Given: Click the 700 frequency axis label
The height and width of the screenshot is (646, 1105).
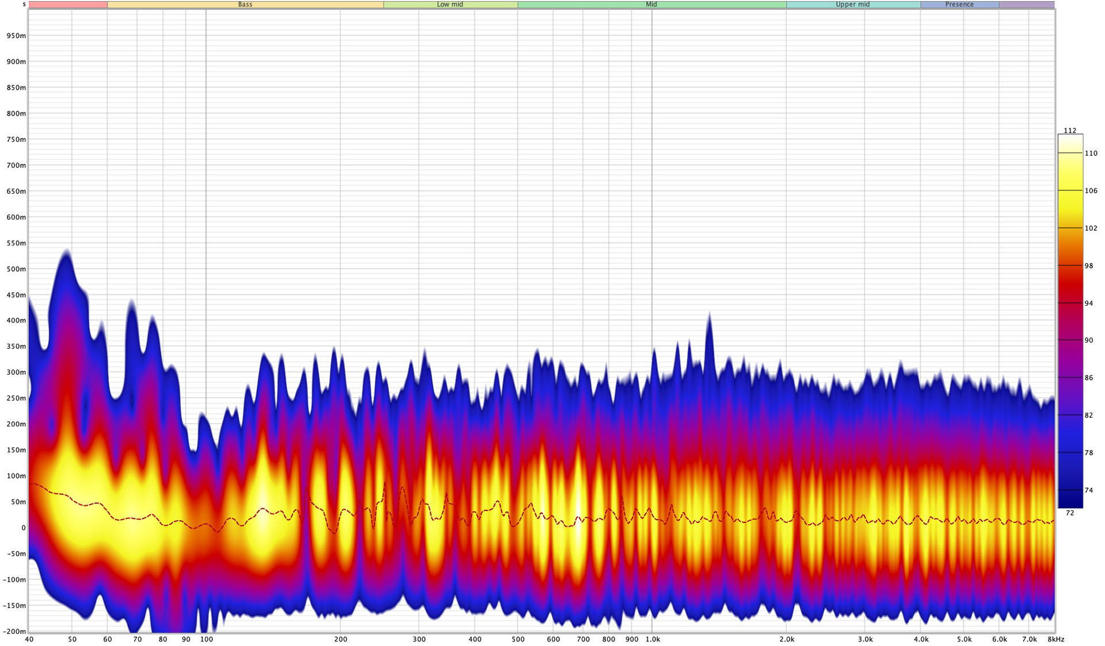Looking at the screenshot, I should point(583,639).
